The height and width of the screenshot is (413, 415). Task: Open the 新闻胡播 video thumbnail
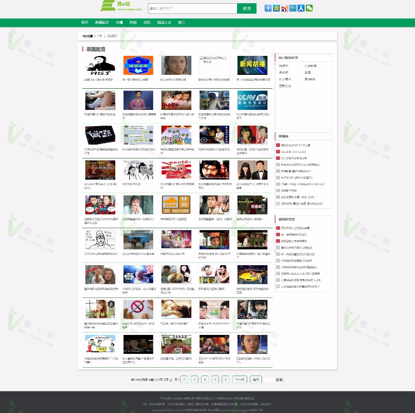click(252, 65)
